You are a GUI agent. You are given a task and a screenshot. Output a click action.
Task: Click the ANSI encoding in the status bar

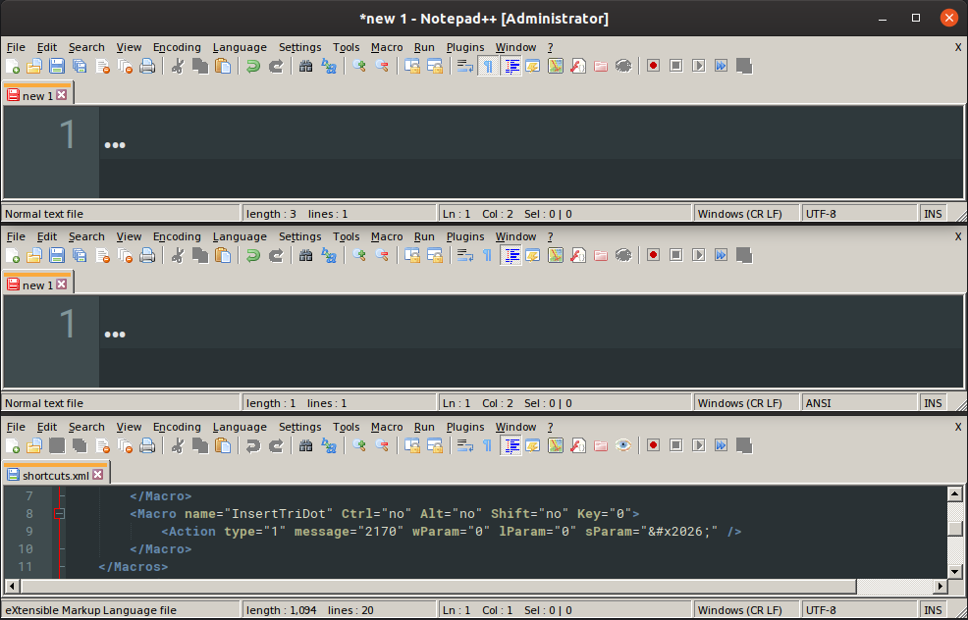(x=818, y=403)
